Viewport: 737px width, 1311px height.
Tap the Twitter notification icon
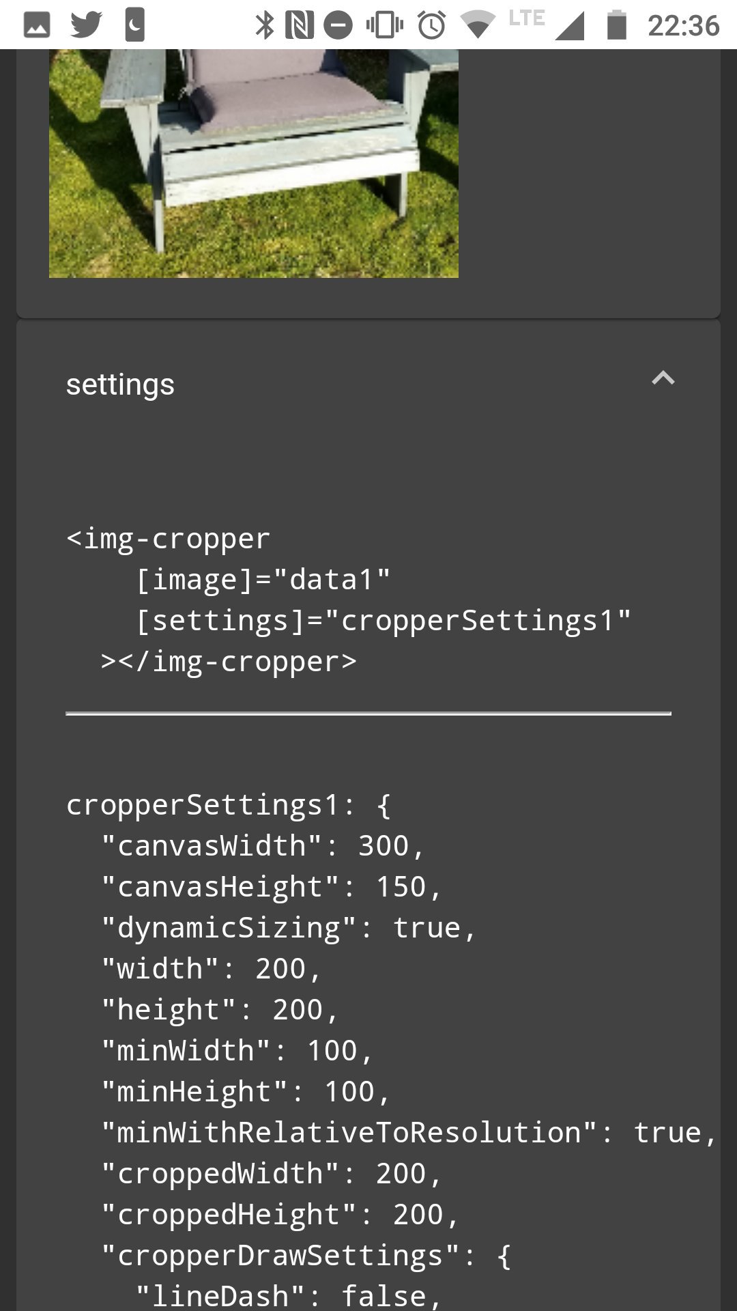pyautogui.click(x=86, y=25)
